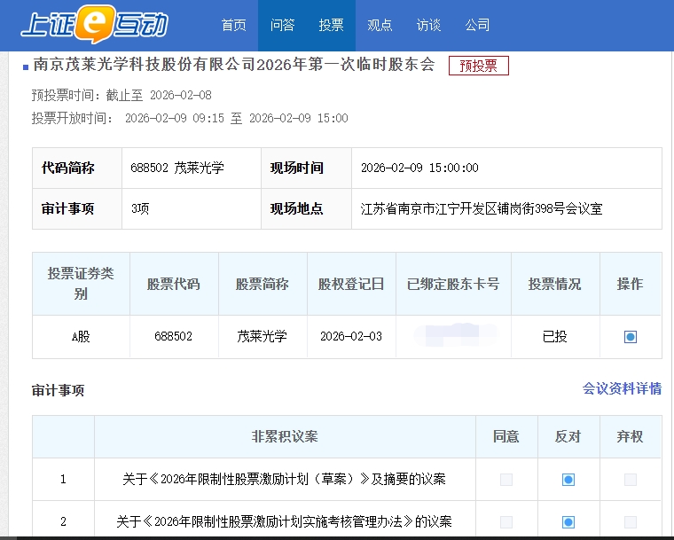Image resolution: width=674 pixels, height=540 pixels.
Task: Click the 688502 茂莱光学 code cell
Action: [x=192, y=168]
